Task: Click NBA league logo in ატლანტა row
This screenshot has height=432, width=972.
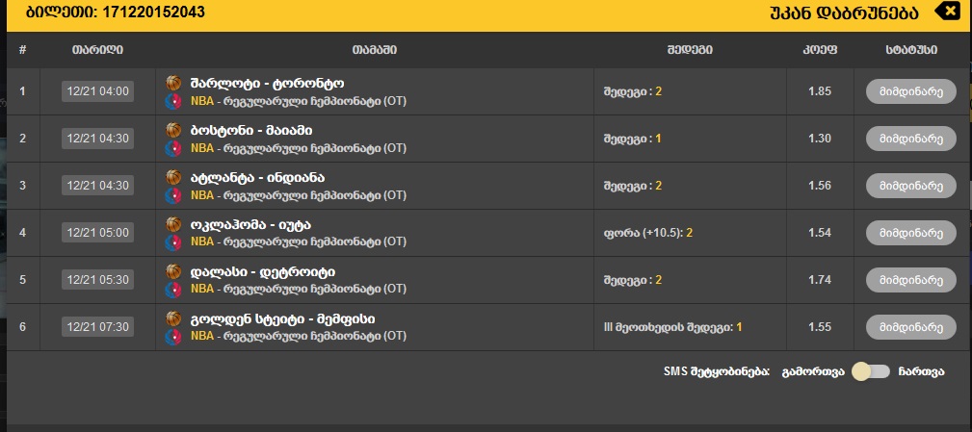Action: (173, 195)
